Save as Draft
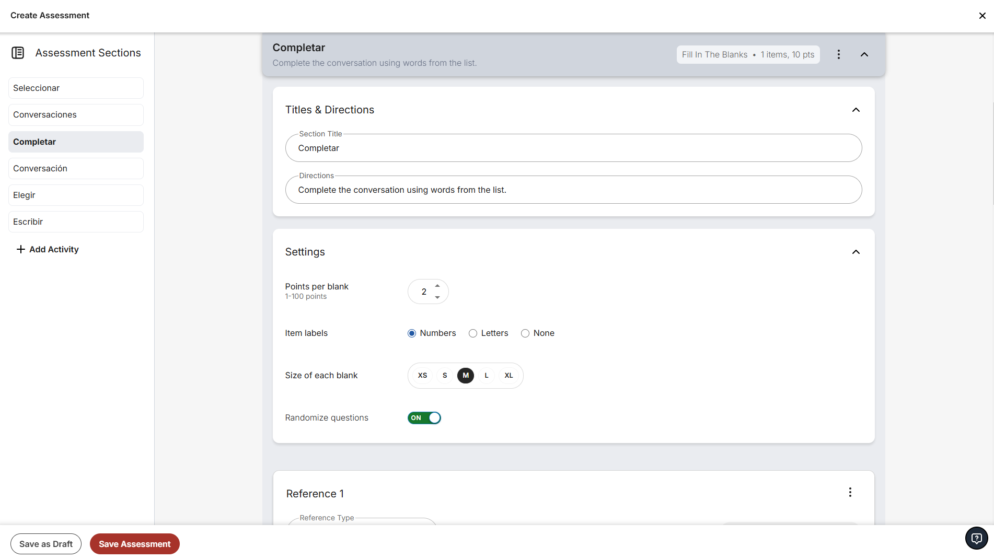Image resolution: width=994 pixels, height=559 pixels. [46, 544]
